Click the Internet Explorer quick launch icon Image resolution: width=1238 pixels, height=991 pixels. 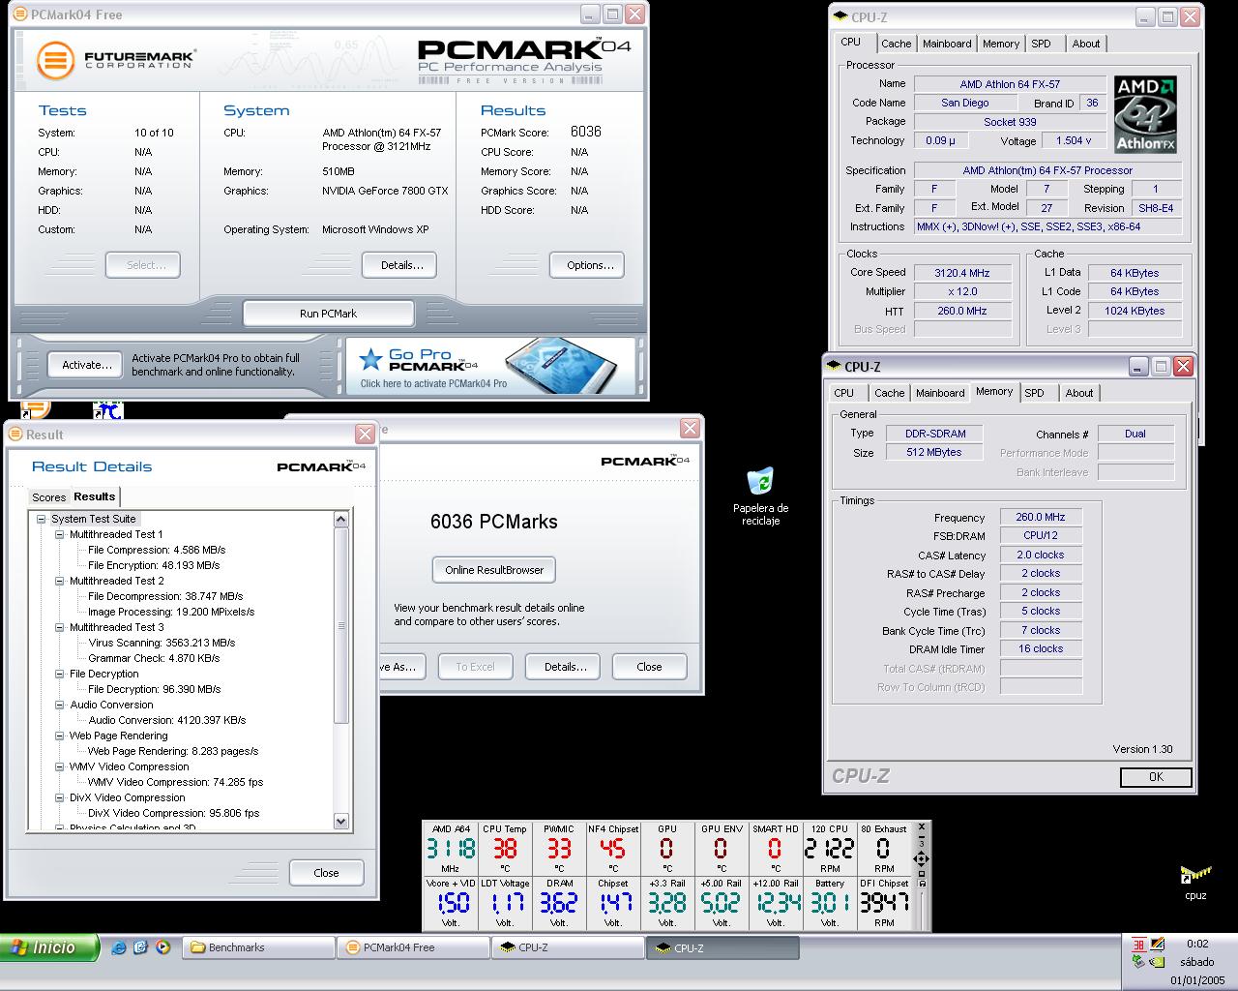[118, 947]
